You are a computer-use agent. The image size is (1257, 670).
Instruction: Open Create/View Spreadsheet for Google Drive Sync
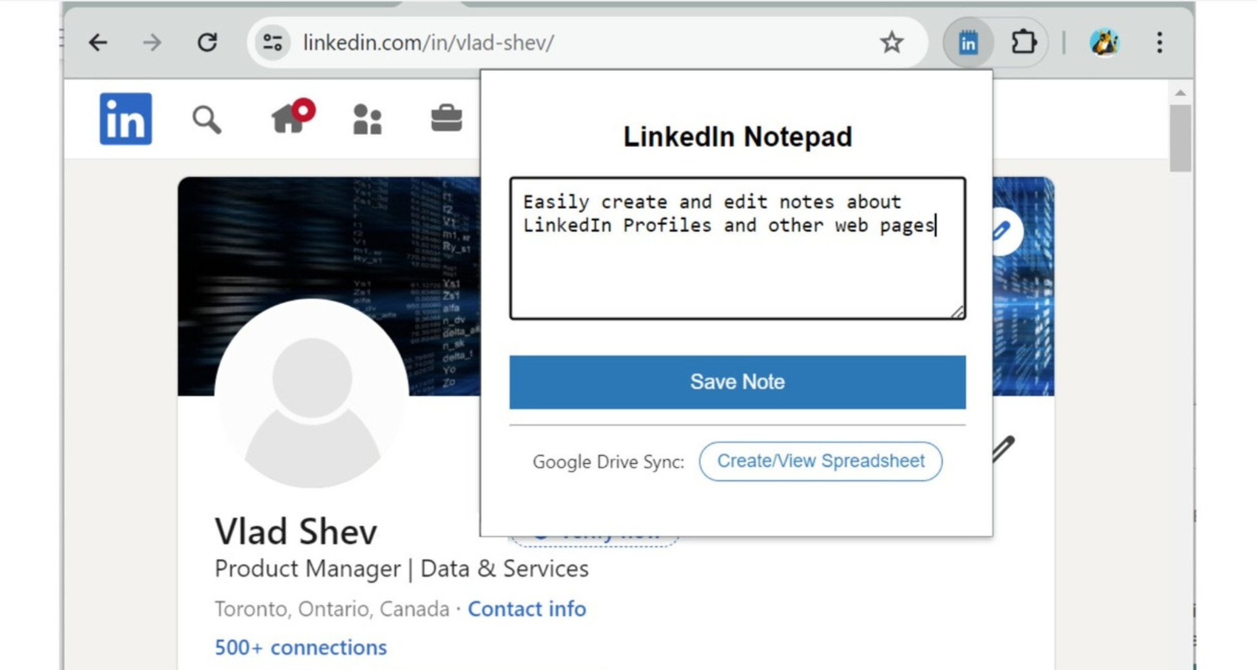click(x=821, y=461)
